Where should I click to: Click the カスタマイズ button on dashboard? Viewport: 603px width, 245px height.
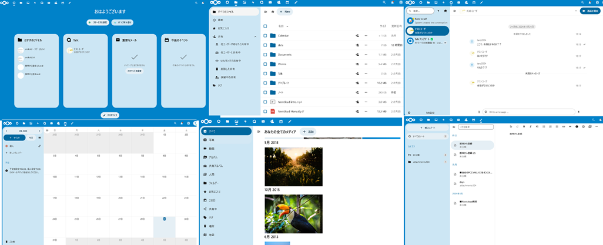click(110, 115)
